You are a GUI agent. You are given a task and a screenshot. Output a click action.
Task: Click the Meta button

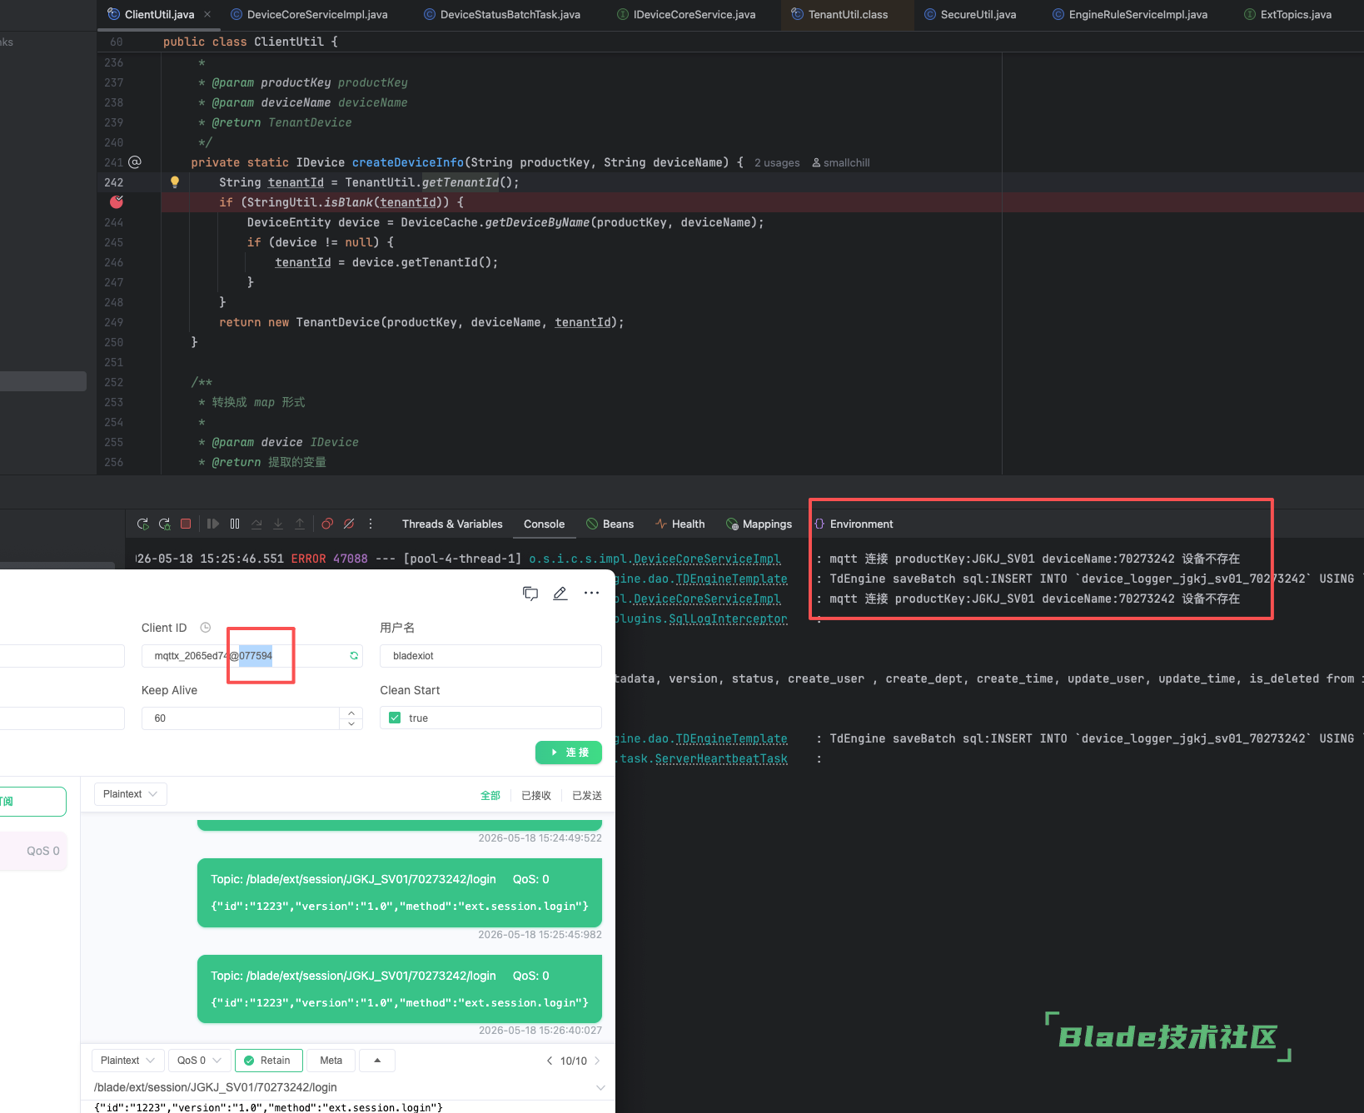tap(331, 1061)
